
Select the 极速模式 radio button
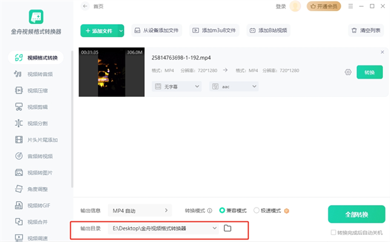[x=256, y=210]
